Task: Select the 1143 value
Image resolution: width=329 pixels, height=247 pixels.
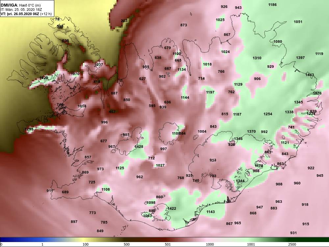Action: [x=211, y=212]
